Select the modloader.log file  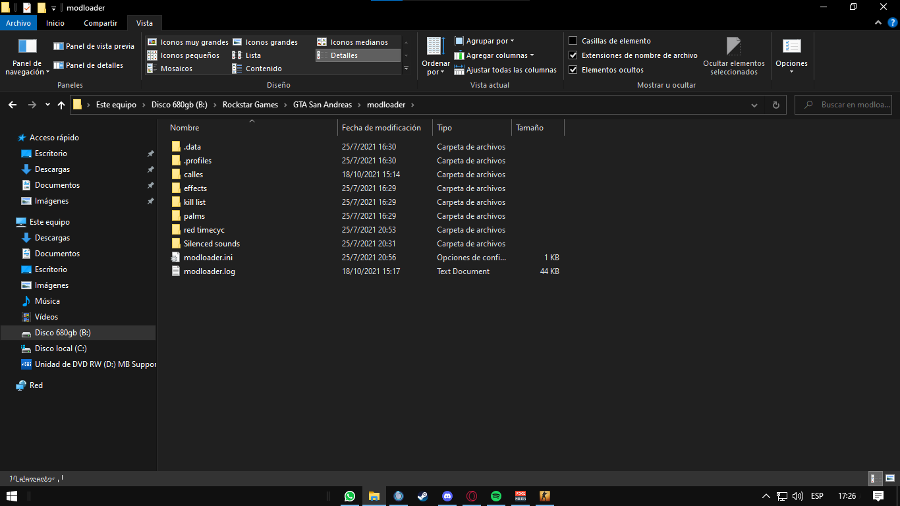point(210,271)
